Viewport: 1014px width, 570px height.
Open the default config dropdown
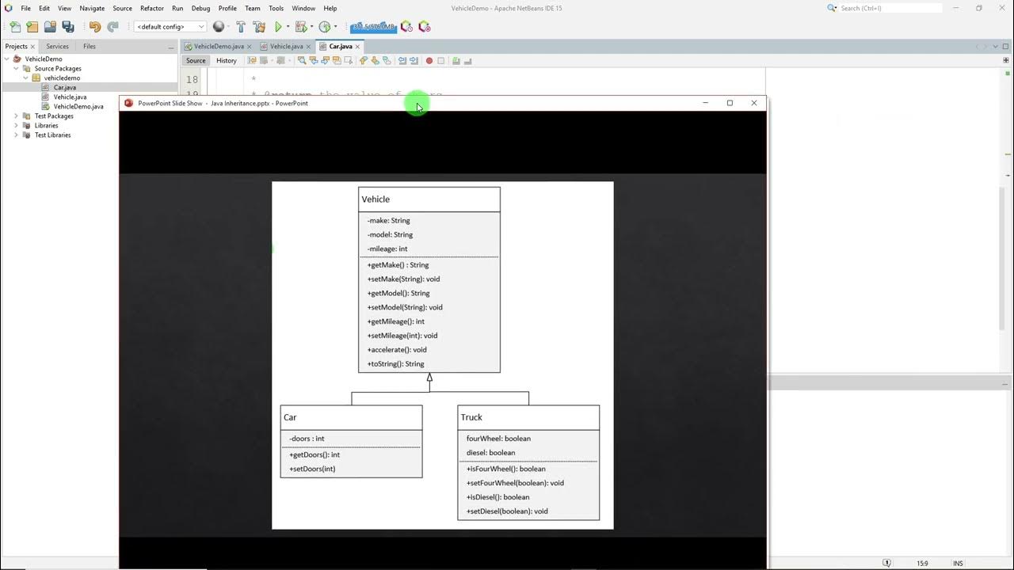170,27
